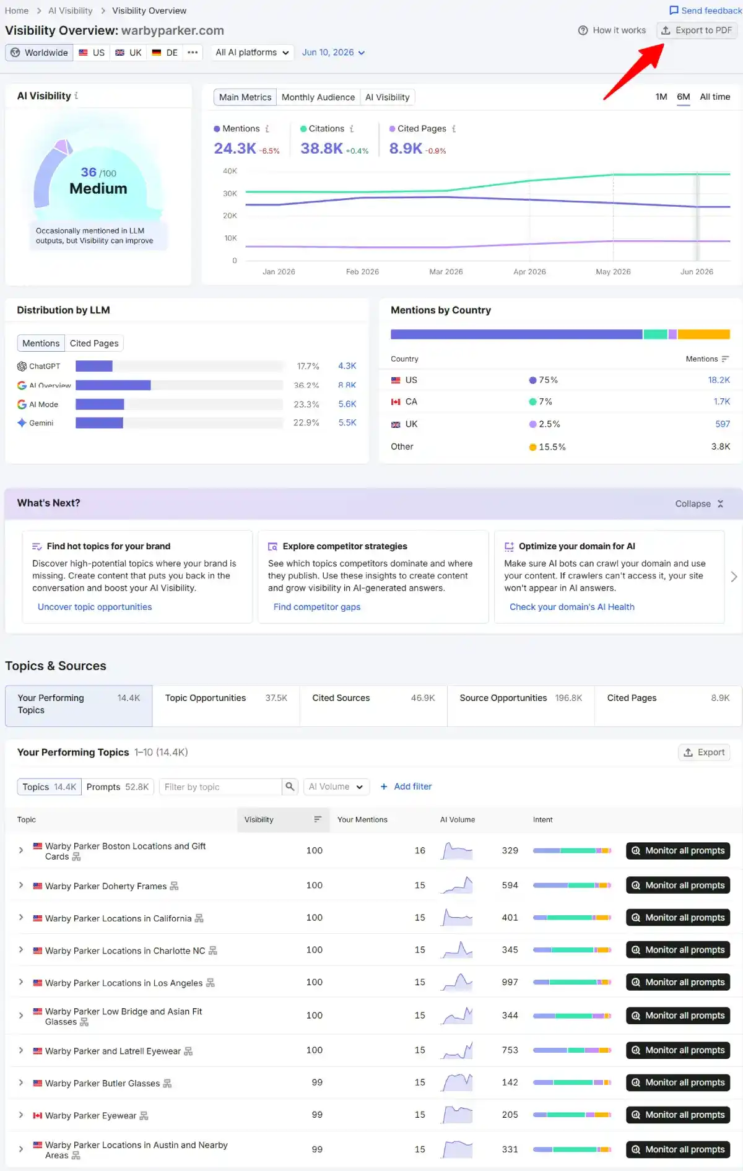Viewport: 743px width, 1171px height.
Task: Open the All AI platforms dropdown
Action: [x=252, y=53]
